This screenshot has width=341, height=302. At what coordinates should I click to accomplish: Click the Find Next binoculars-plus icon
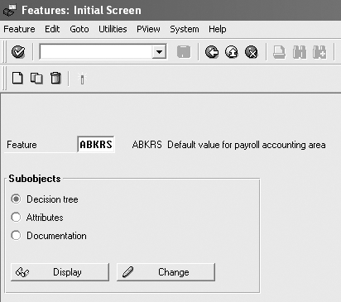[319, 52]
